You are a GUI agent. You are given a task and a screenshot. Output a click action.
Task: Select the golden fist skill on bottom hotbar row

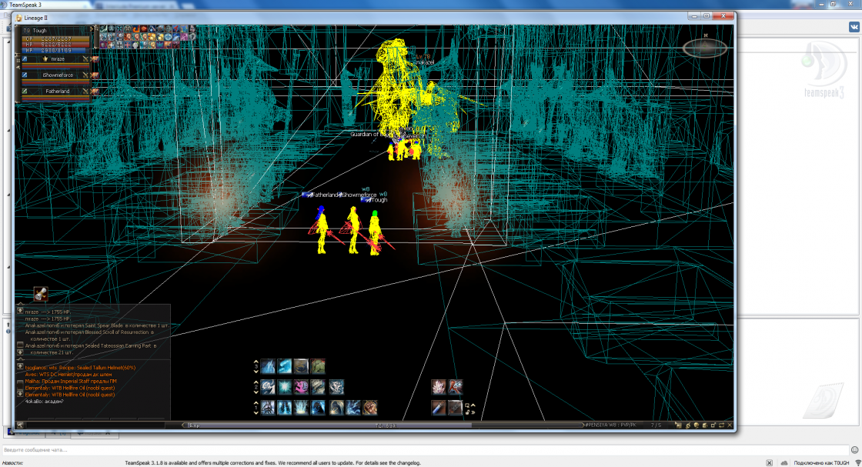point(371,409)
